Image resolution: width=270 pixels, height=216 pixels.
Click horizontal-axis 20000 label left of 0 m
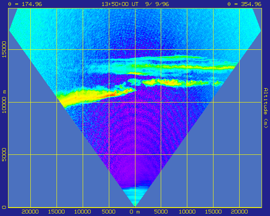click(x=30, y=212)
